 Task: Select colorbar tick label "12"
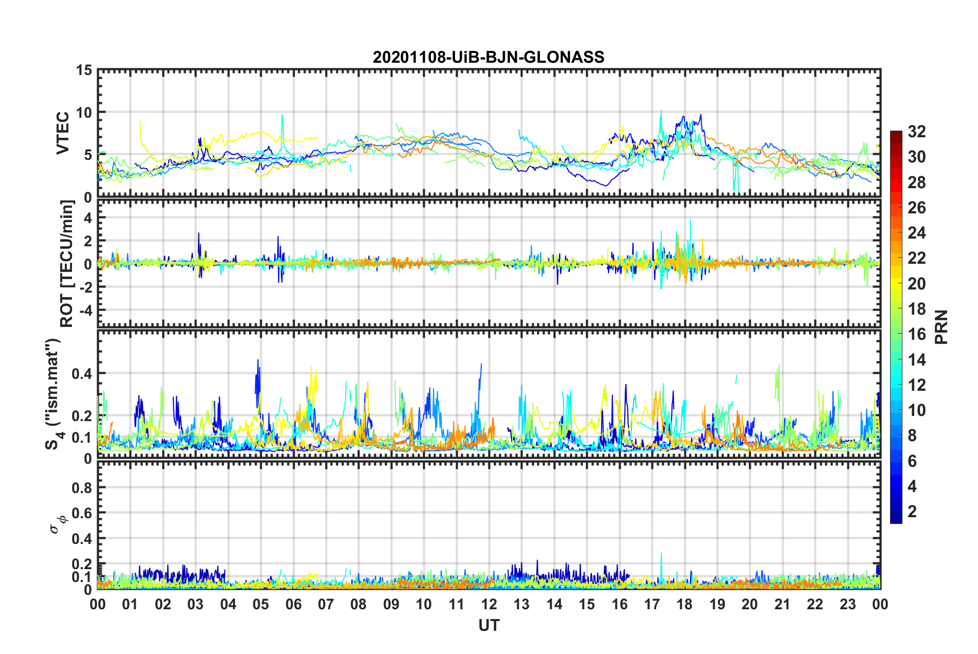(916, 385)
